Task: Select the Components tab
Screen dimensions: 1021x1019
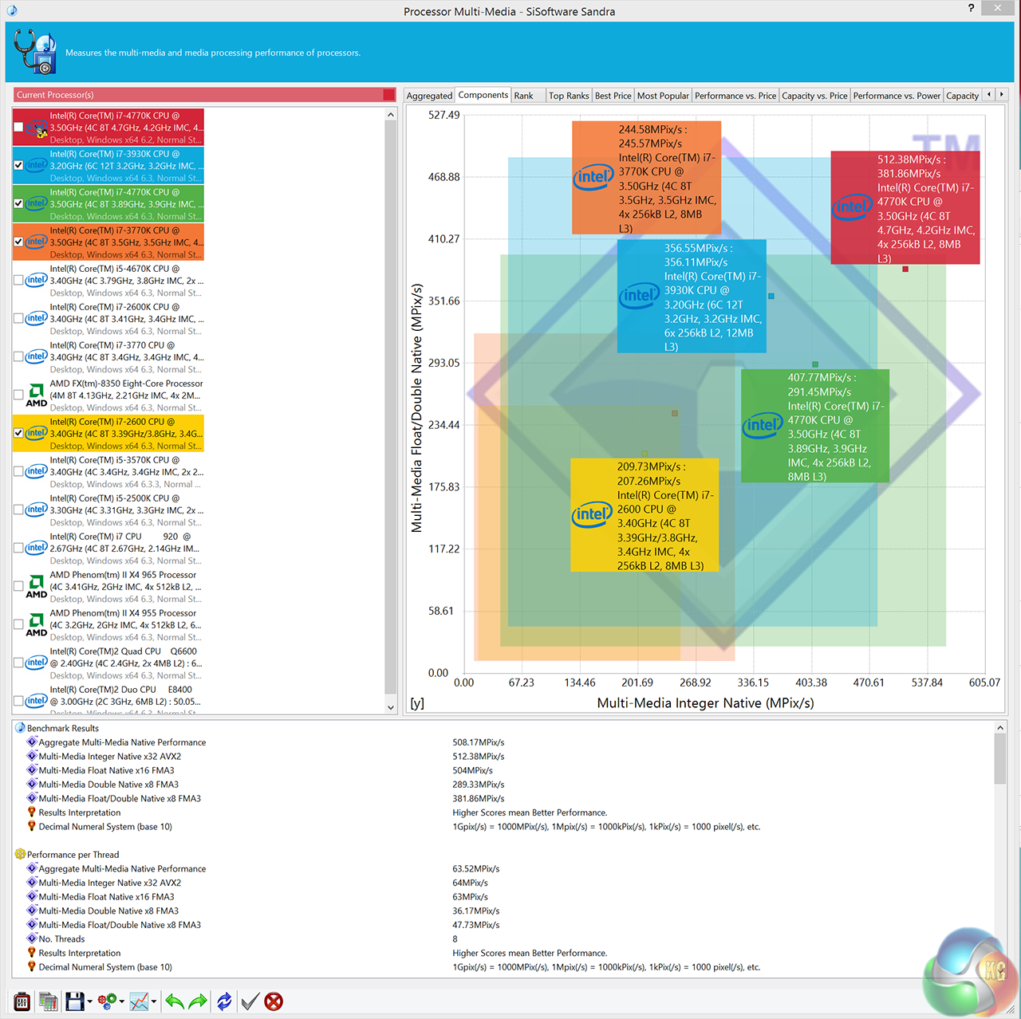Action: [483, 95]
